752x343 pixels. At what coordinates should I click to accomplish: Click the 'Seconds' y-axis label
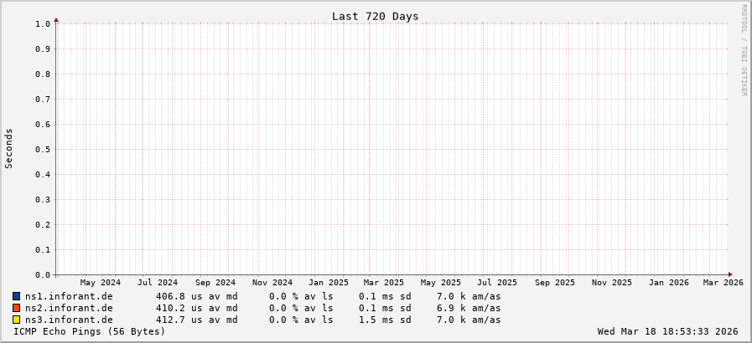(x=9, y=149)
